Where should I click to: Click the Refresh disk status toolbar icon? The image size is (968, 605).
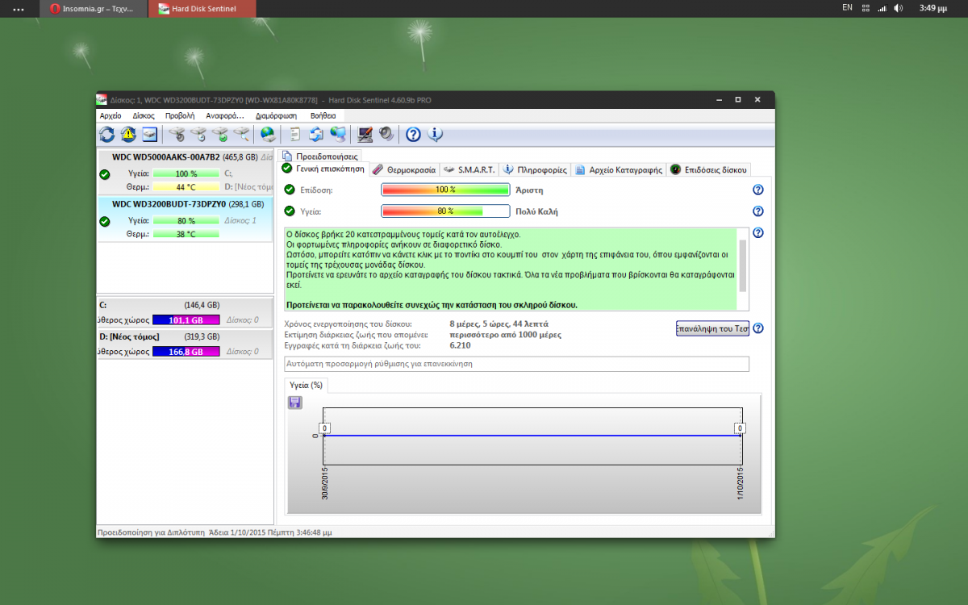click(x=106, y=135)
